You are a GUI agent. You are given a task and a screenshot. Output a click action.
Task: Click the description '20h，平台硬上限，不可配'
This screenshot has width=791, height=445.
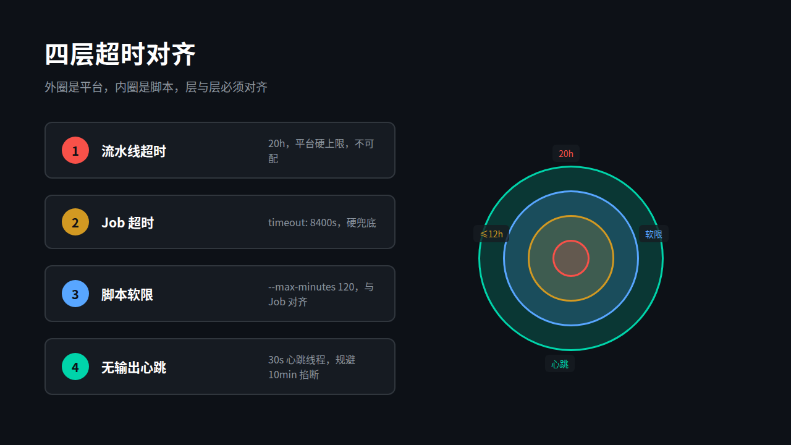[x=321, y=151]
